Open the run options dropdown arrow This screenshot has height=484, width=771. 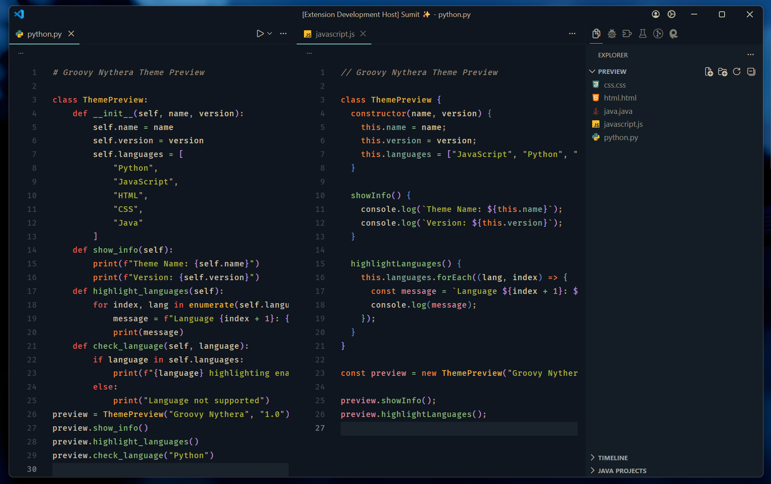[270, 34]
